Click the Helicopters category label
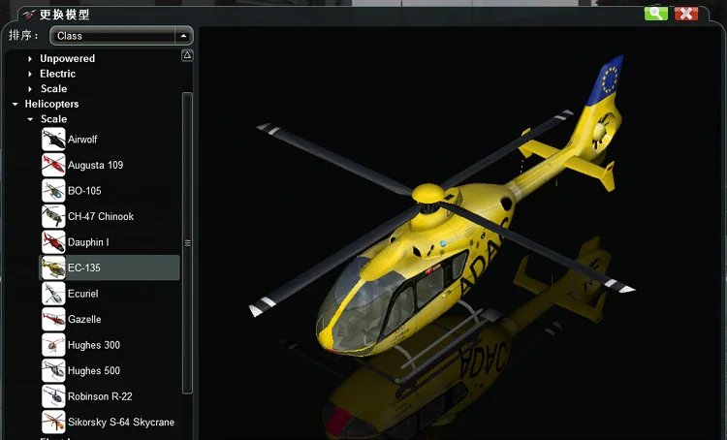The height and width of the screenshot is (440, 727). pos(51,104)
